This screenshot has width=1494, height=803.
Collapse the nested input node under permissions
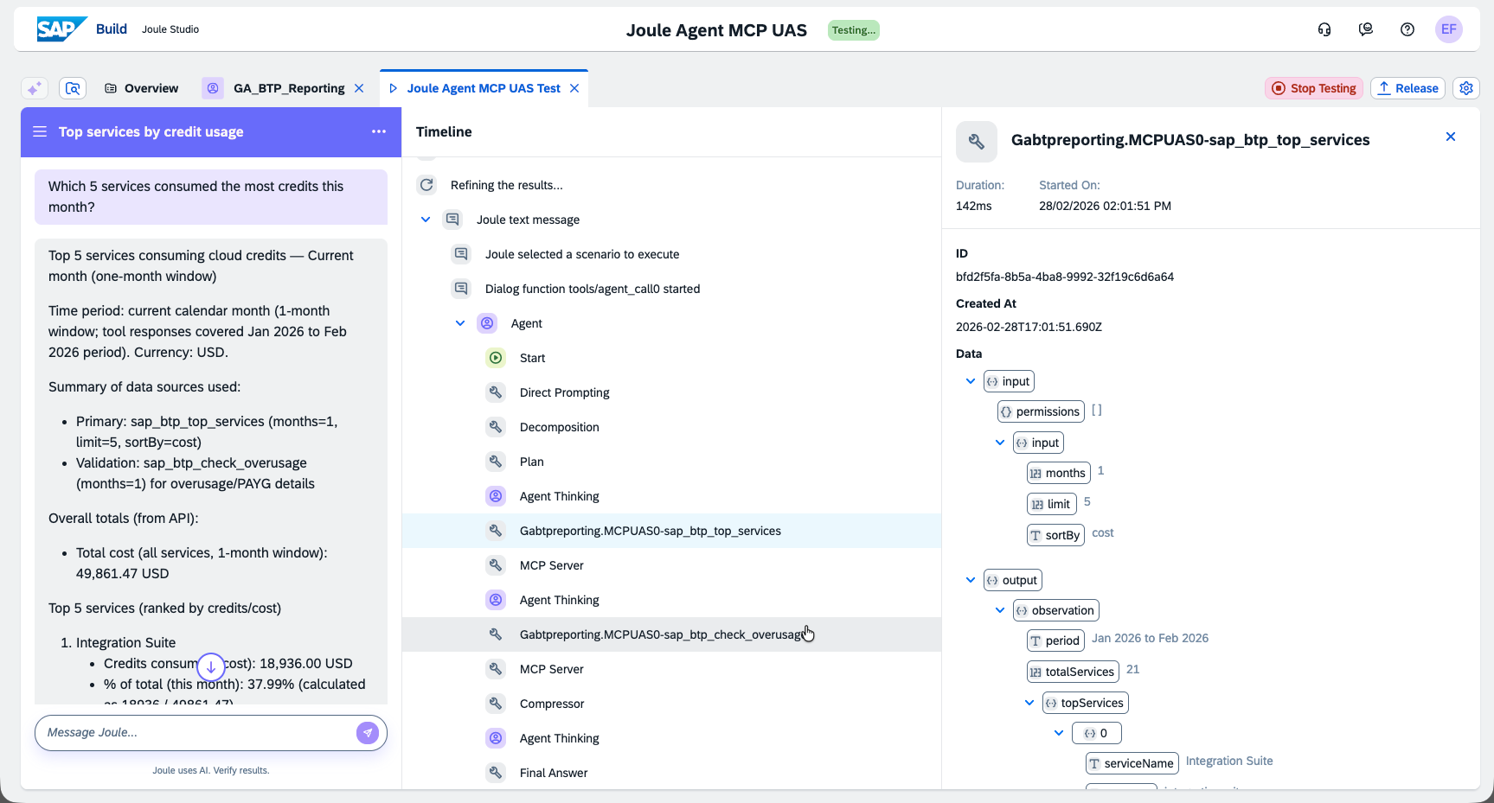[1000, 443]
